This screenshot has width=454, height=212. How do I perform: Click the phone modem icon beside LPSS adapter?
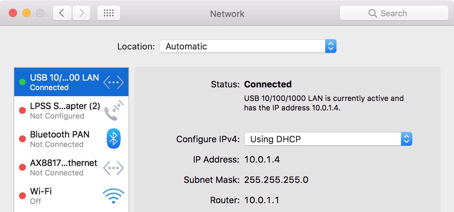click(114, 110)
